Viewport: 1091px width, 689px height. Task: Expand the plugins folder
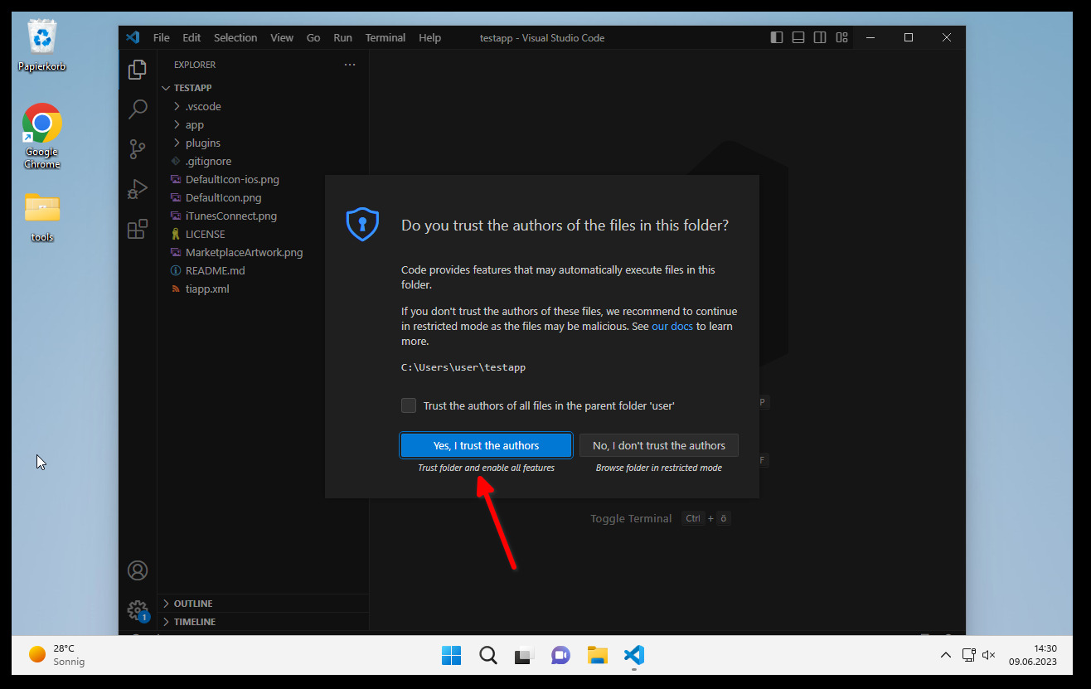coord(263,143)
